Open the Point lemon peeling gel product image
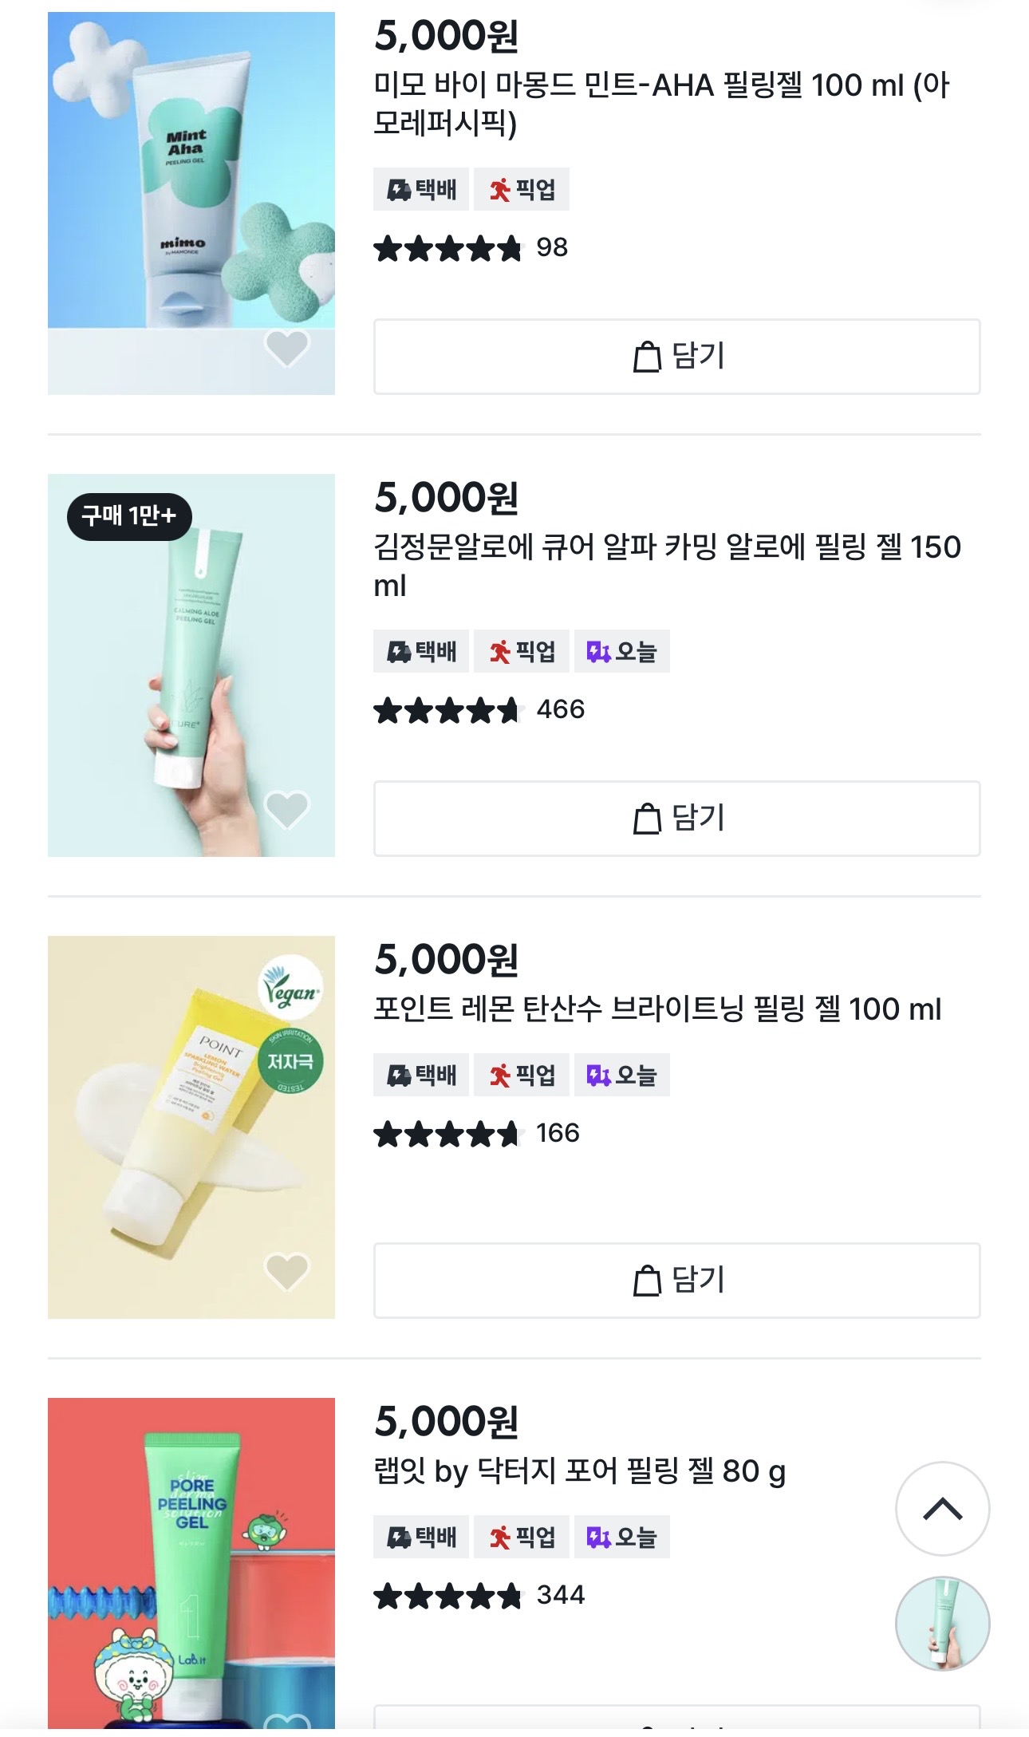This screenshot has height=1737, width=1029. [x=191, y=1127]
